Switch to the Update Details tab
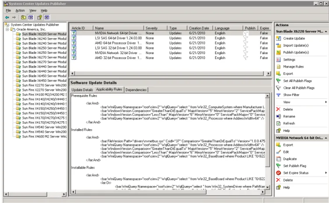 [x=82, y=90]
